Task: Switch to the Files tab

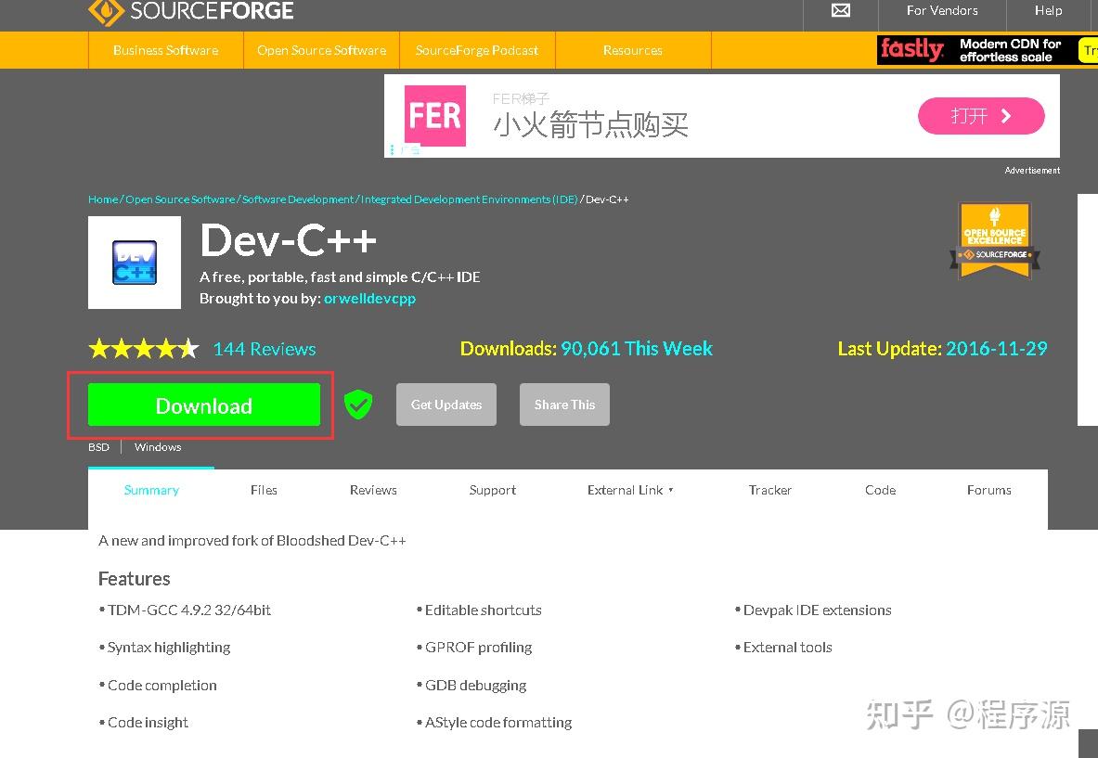Action: (x=264, y=490)
